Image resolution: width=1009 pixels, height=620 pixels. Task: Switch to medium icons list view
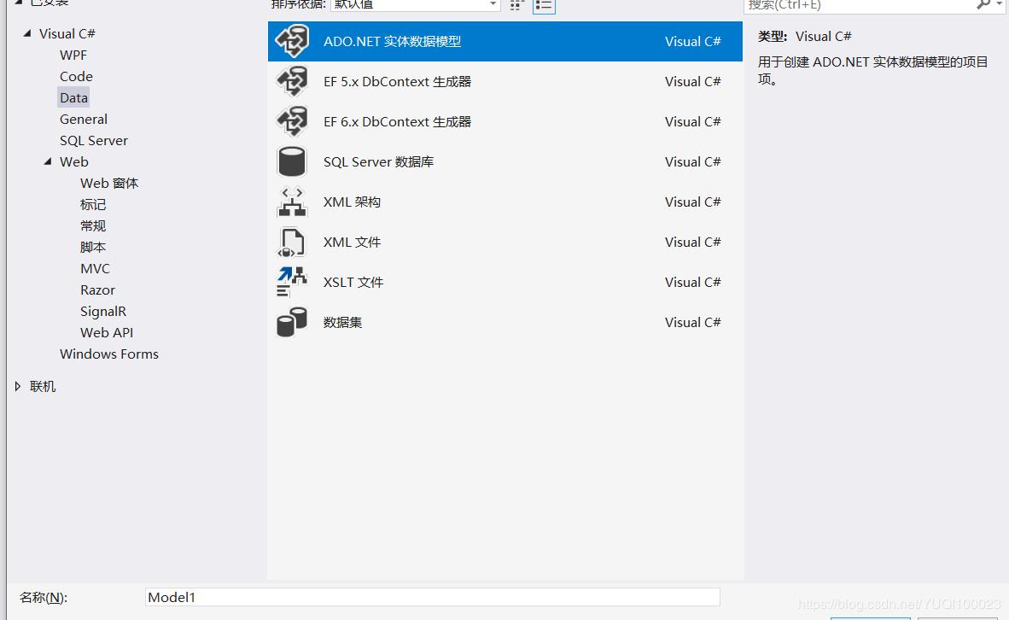point(544,5)
